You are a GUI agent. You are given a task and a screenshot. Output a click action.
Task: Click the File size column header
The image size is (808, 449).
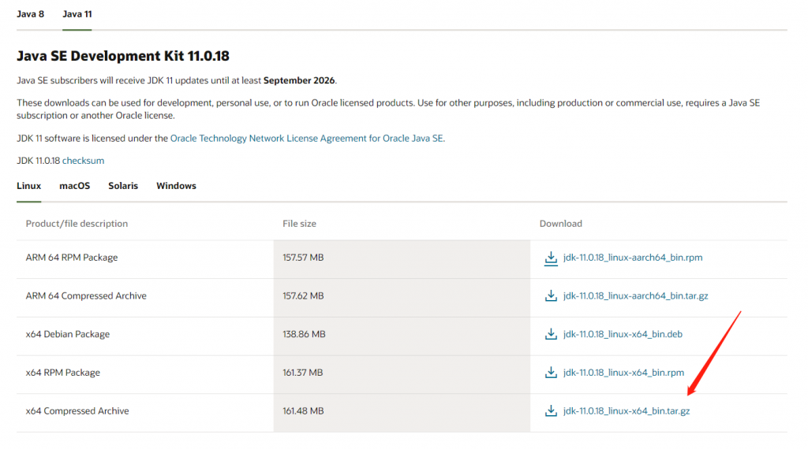tap(299, 224)
